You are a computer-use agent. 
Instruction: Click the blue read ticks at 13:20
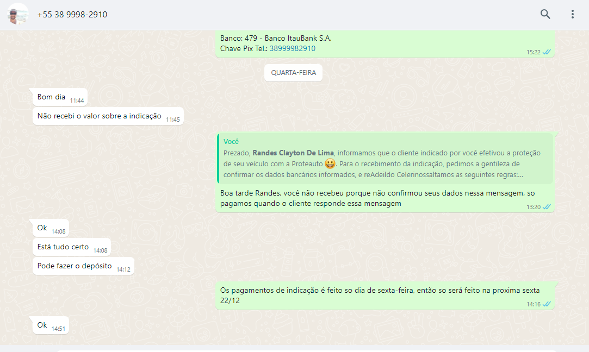tap(547, 207)
